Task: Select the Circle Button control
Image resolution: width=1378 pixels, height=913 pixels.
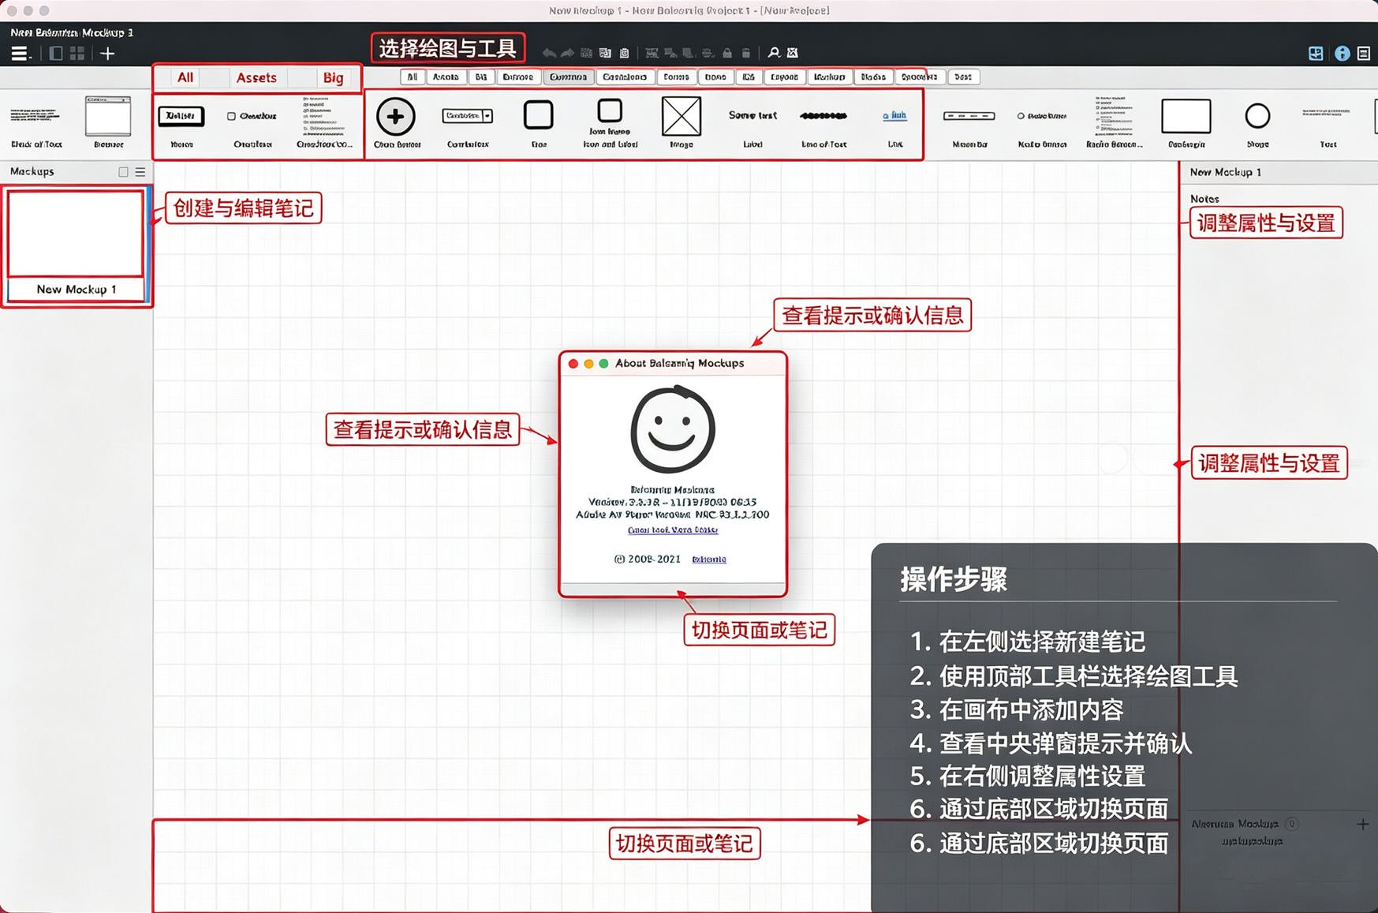Action: [x=396, y=122]
